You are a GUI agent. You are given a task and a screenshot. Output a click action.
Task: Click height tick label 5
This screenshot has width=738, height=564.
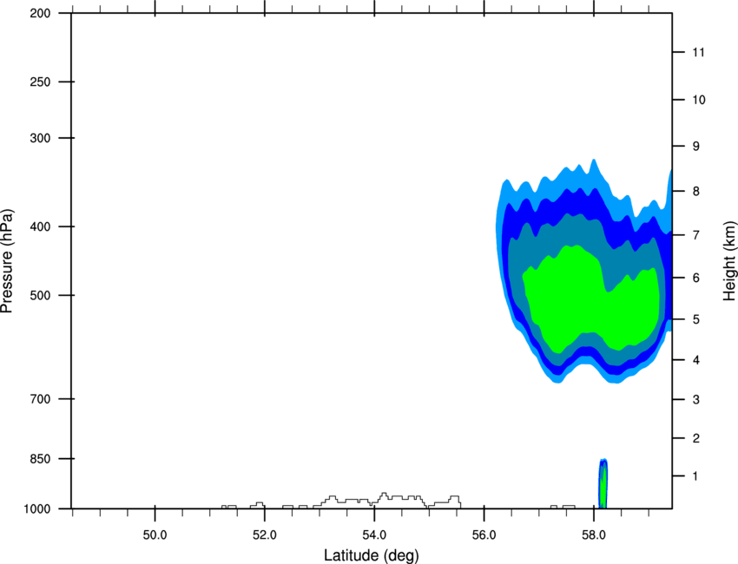pyautogui.click(x=696, y=319)
